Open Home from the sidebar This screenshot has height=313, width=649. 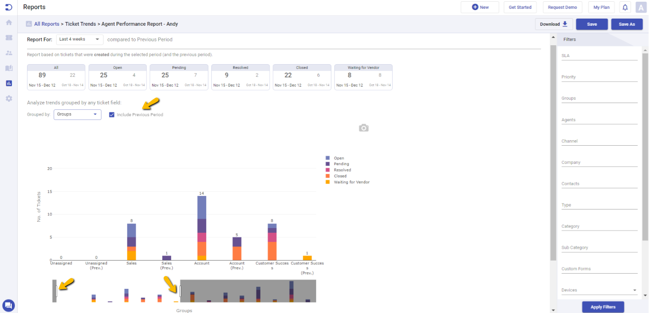(x=8, y=22)
